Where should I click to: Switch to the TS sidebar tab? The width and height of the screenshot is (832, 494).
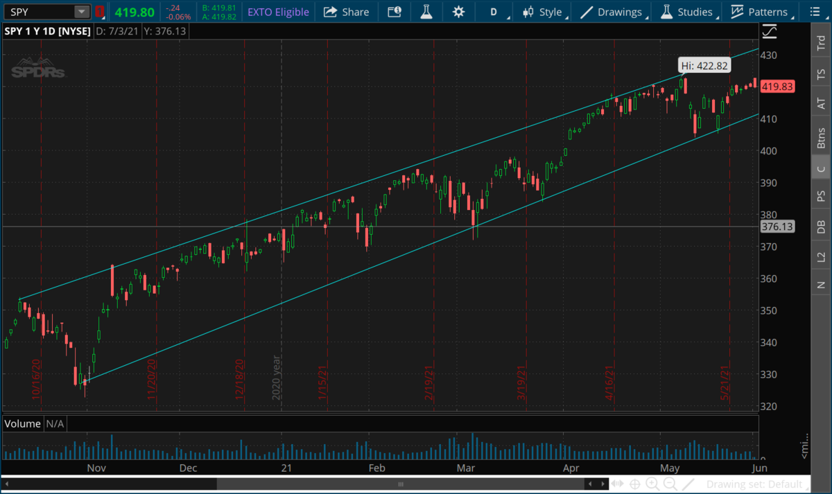[x=821, y=74]
